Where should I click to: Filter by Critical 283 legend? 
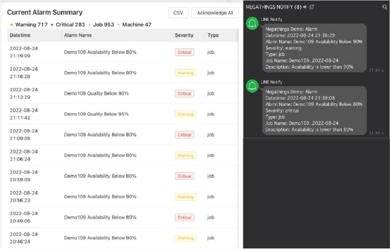point(68,25)
